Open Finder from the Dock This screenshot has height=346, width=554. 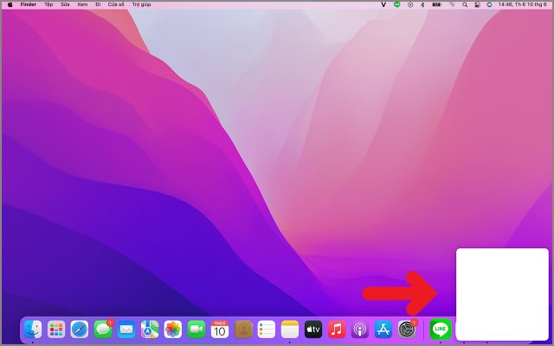click(33, 330)
